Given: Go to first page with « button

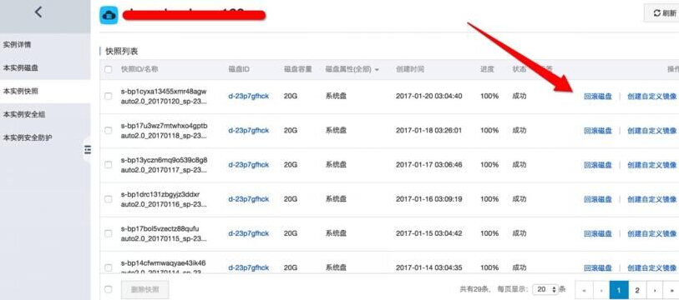Looking at the screenshot, I should click(x=584, y=290).
